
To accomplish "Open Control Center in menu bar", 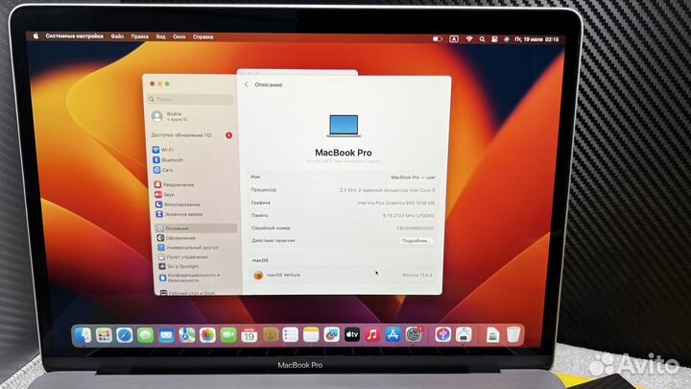I will pos(494,39).
